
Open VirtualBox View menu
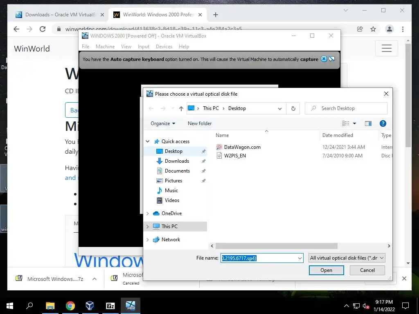click(x=126, y=47)
